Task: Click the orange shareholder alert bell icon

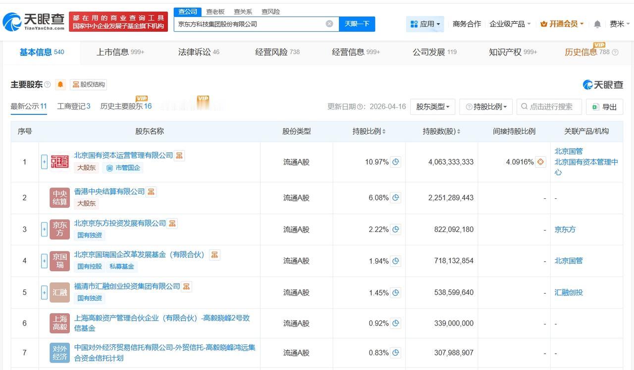Action: pos(60,85)
